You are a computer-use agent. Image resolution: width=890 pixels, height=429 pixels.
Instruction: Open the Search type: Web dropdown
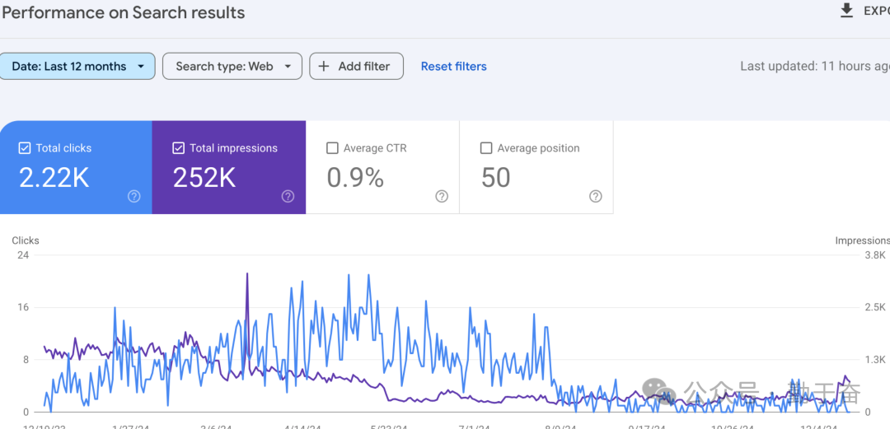point(232,66)
